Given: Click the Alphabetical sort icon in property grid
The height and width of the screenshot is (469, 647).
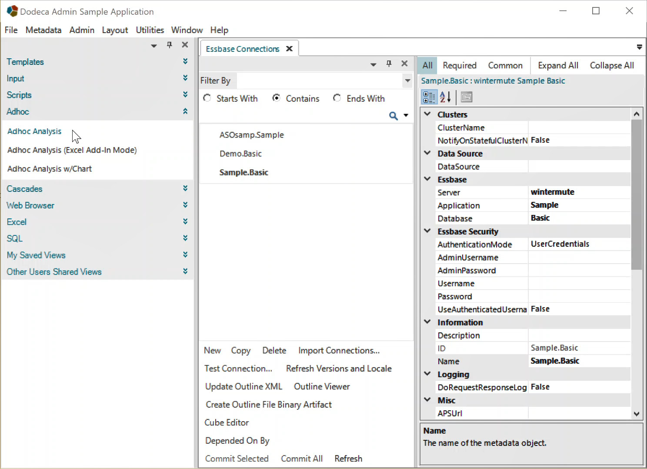Looking at the screenshot, I should 445,97.
